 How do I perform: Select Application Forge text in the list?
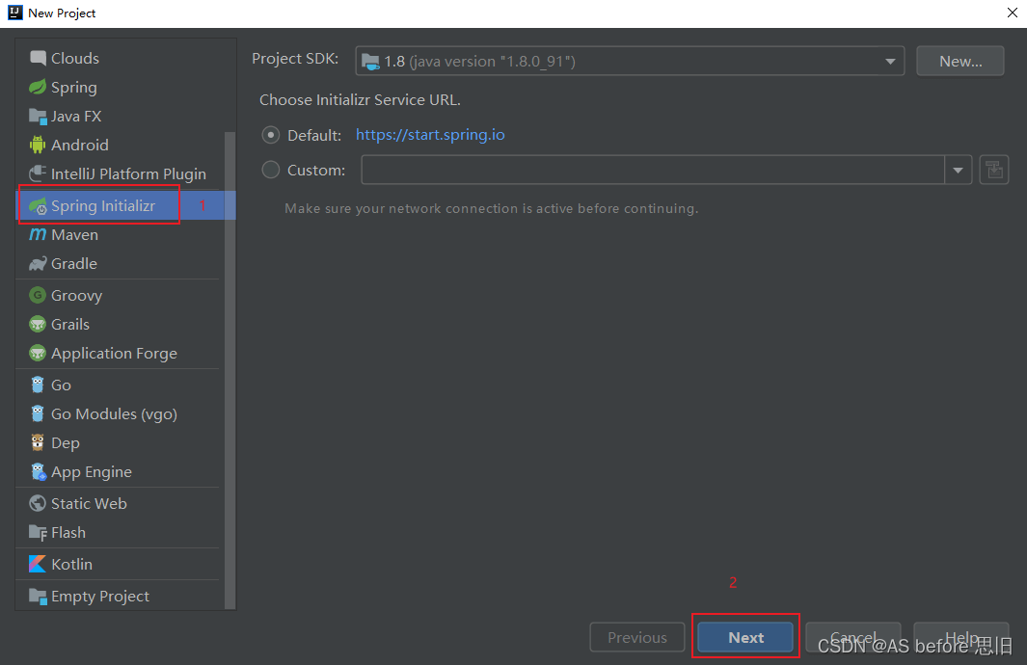114,354
